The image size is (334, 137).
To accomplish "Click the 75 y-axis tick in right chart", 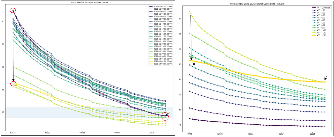I will (180, 34).
